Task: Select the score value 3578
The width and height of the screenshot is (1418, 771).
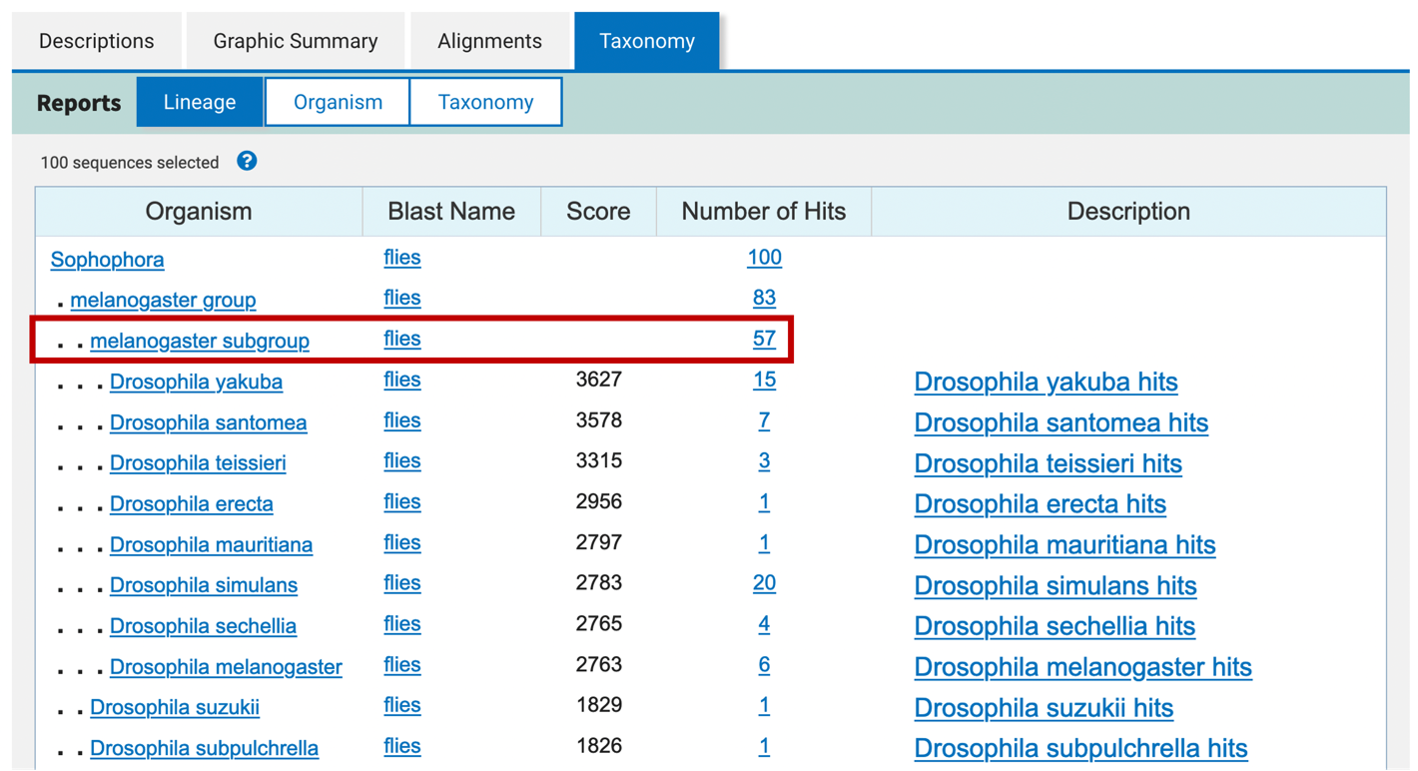Action: coord(599,420)
